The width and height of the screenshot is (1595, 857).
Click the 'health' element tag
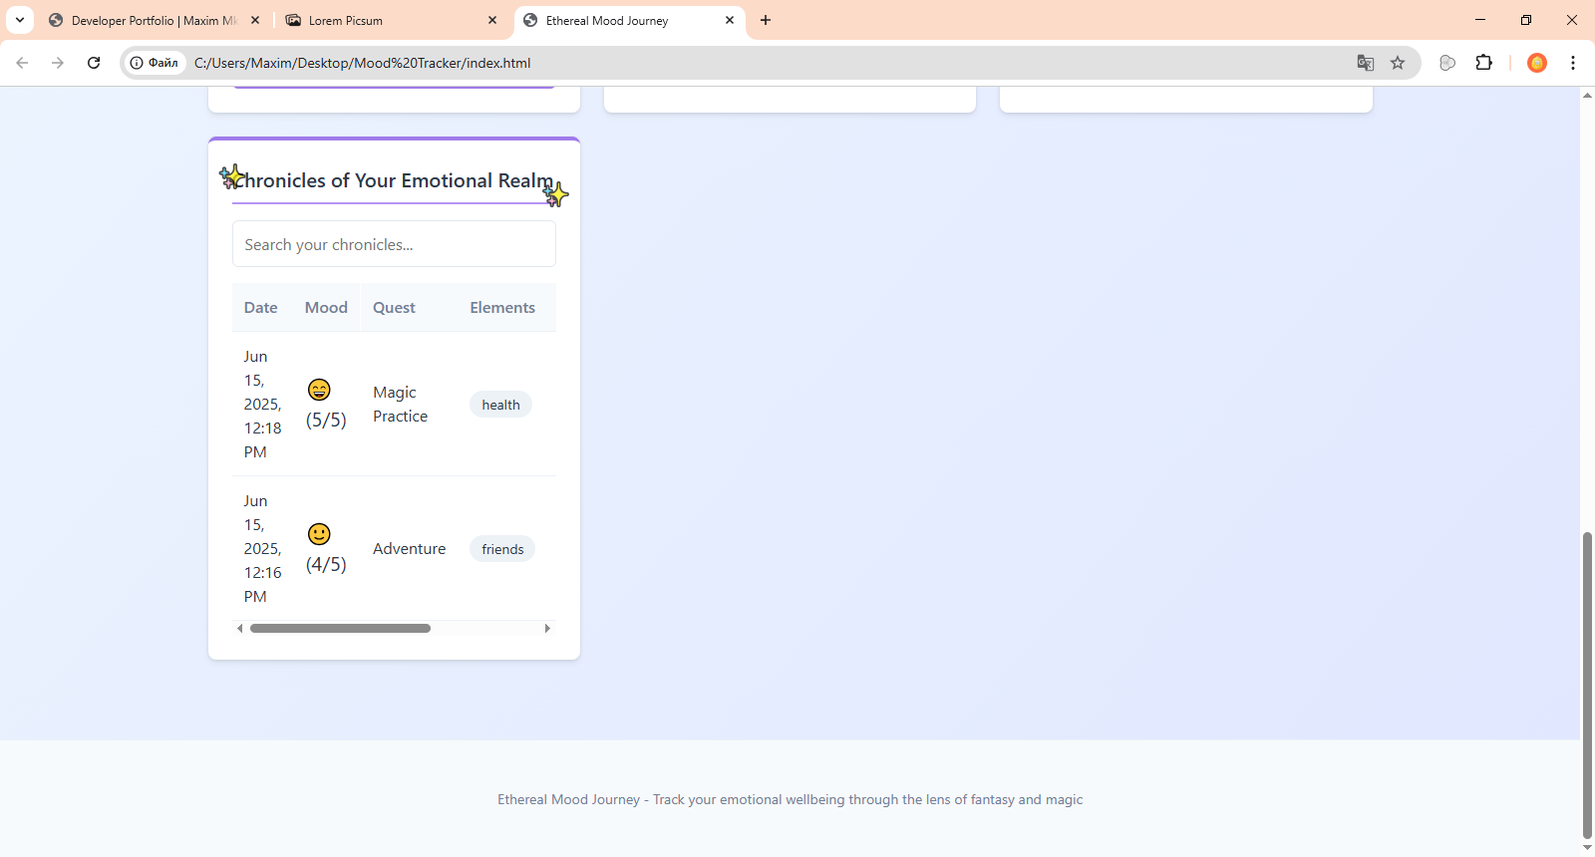(500, 405)
